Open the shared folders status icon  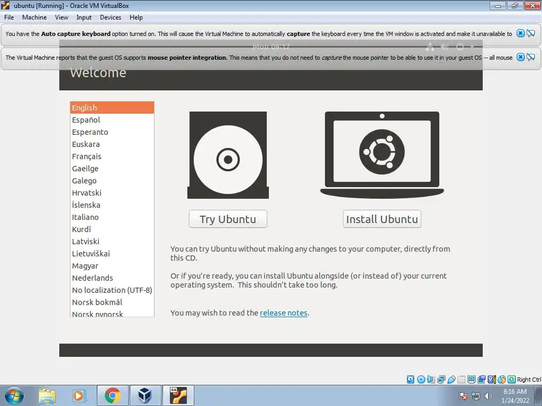461,380
